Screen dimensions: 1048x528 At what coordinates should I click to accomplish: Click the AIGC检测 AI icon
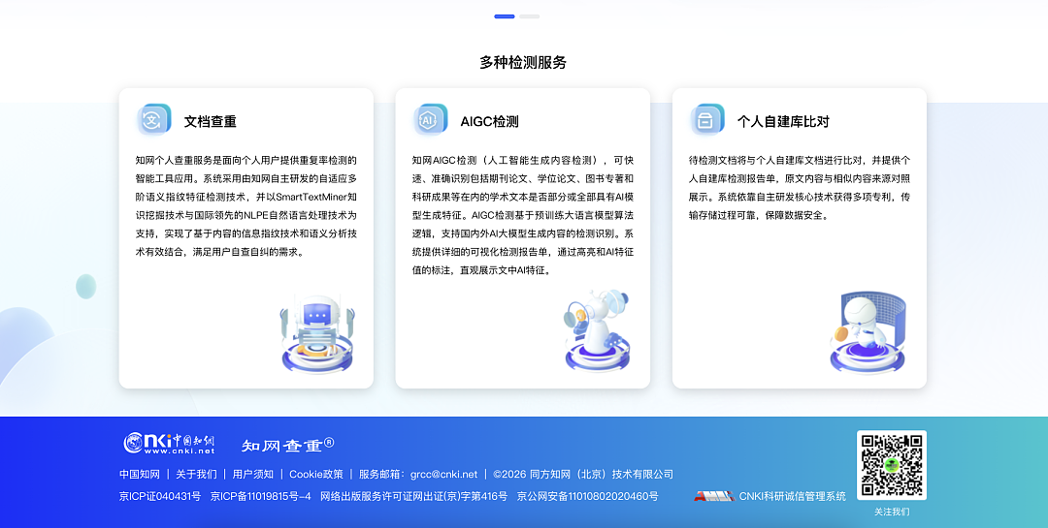[x=430, y=120]
